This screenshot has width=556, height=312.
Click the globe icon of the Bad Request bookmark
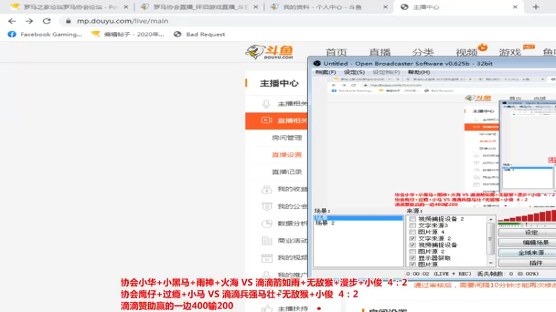[x=177, y=34]
